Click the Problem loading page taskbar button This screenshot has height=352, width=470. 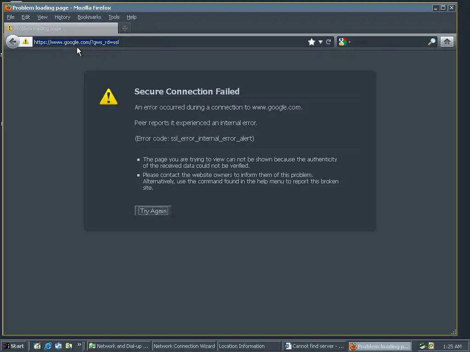pos(380,346)
